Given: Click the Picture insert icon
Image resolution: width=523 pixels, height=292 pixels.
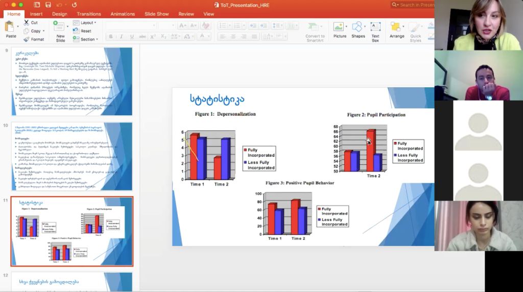Looking at the screenshot, I should tap(339, 27).
